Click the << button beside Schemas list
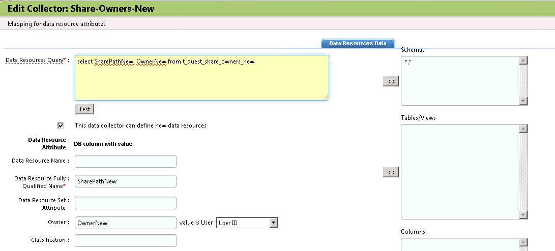Screen dimensions: 555x251 [391, 81]
